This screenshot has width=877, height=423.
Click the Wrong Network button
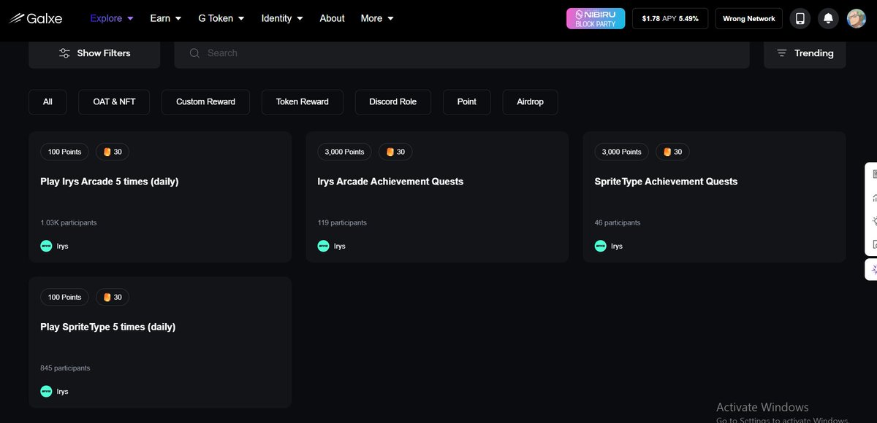coord(749,18)
